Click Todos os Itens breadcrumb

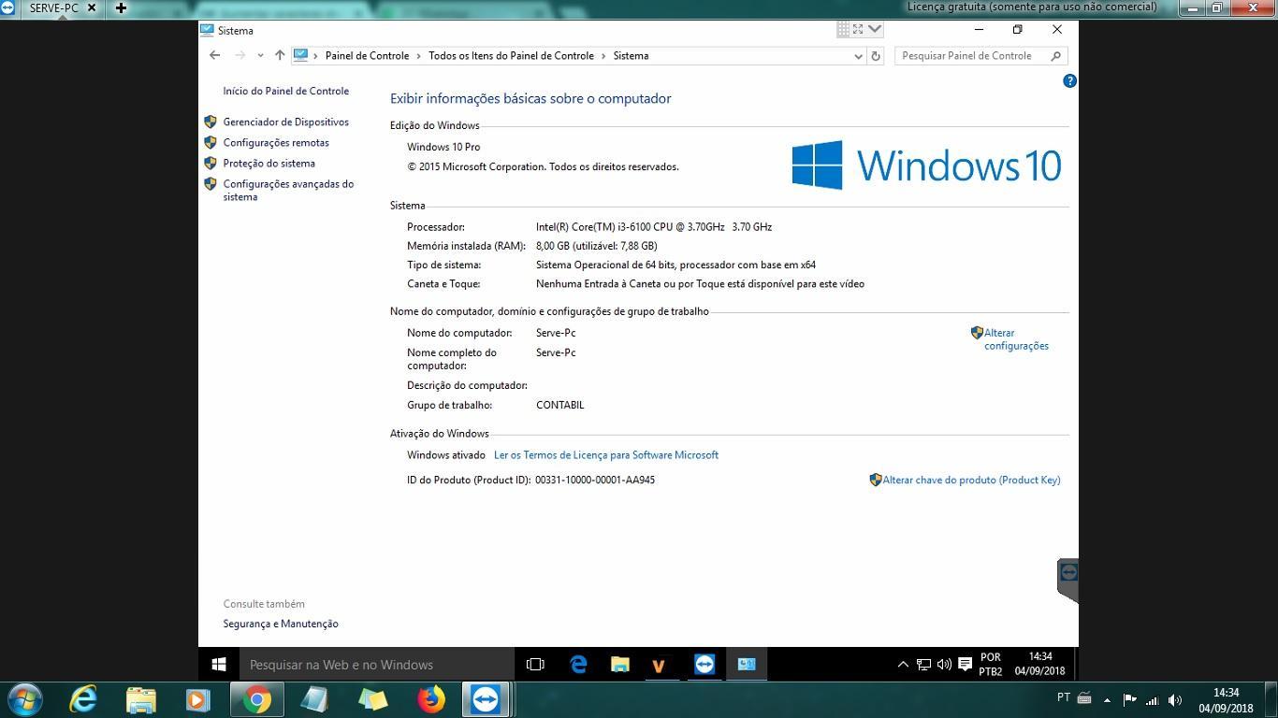point(511,55)
